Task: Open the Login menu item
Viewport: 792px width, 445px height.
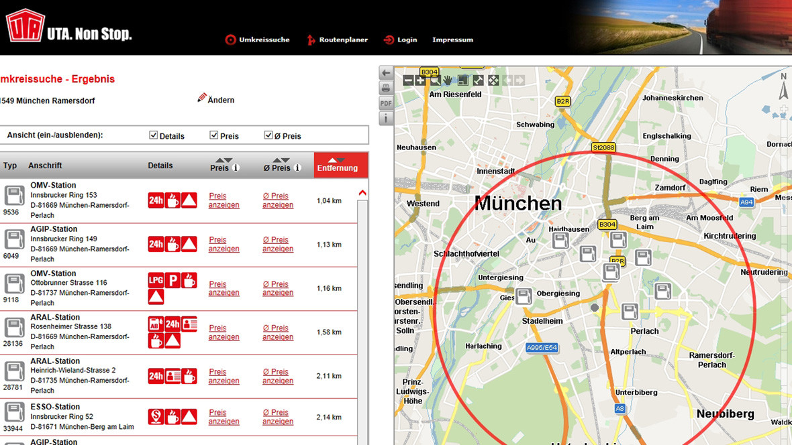Action: 401,40
